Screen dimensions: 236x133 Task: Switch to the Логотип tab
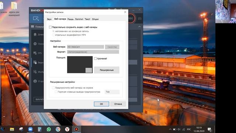pos(79,19)
